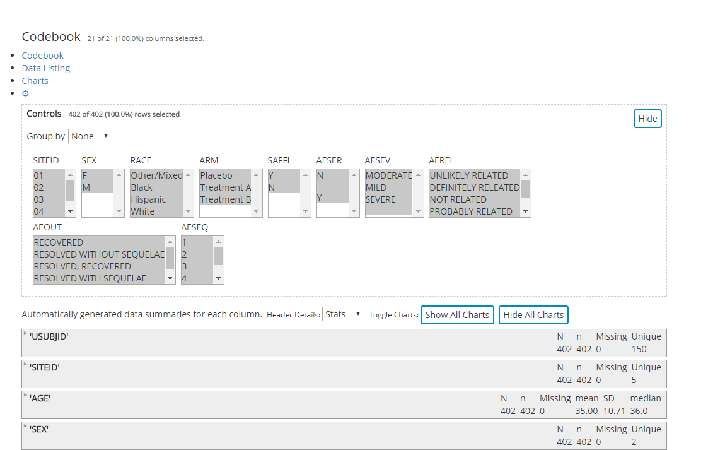
Task: Click AEOUT list scroll down arrow
Action: [170, 278]
